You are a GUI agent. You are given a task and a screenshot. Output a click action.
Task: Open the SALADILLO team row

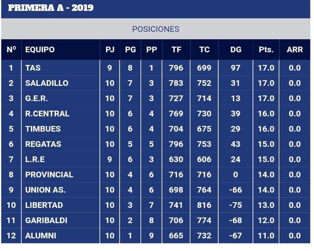[156, 83]
